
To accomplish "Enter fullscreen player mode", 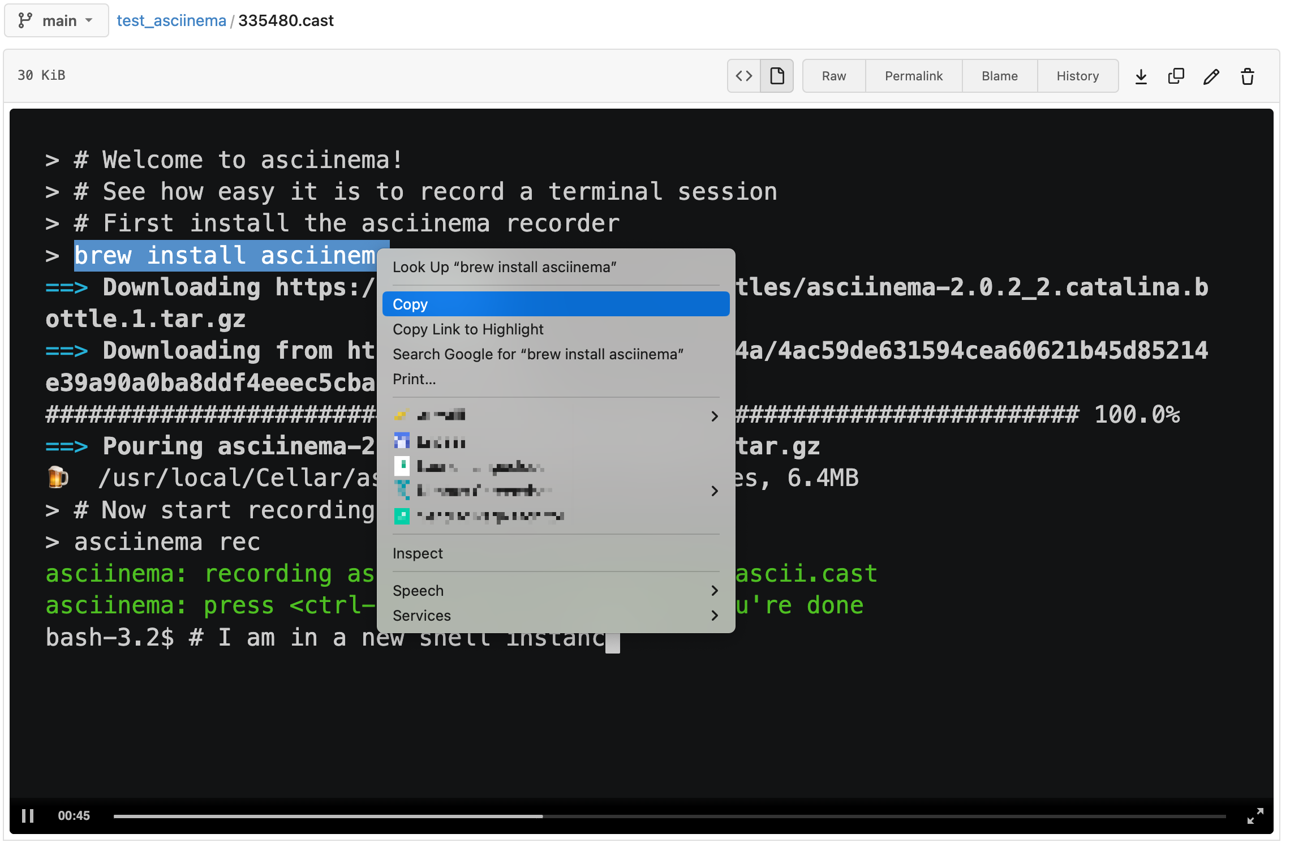I will tap(1255, 816).
